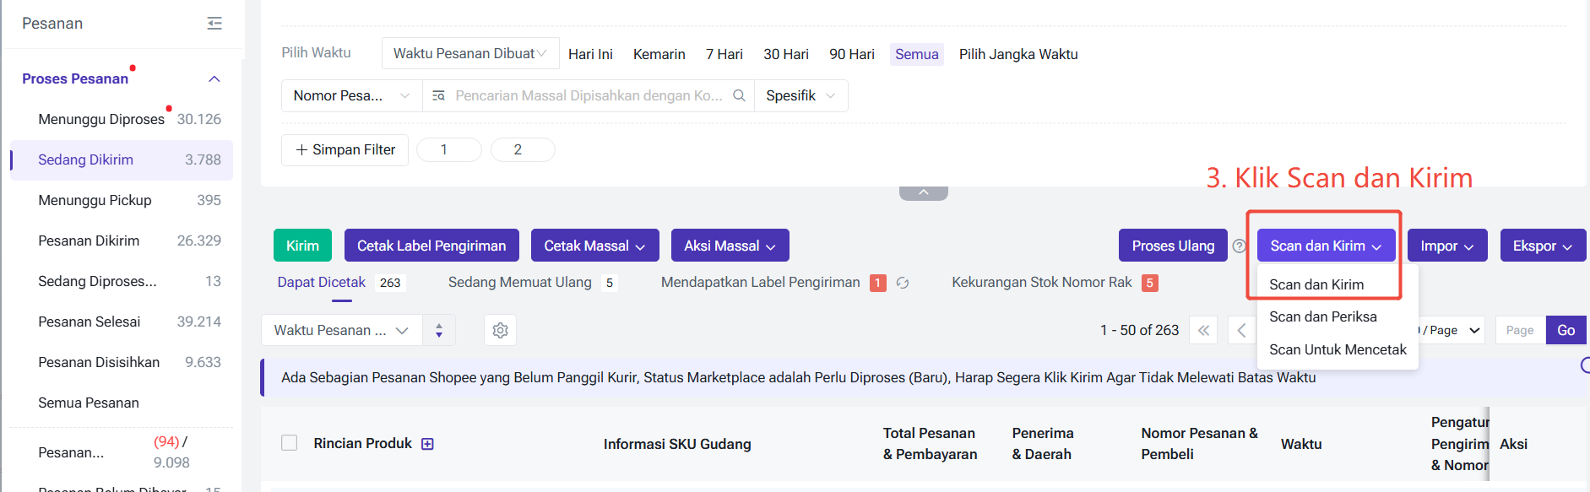
Task: Open the Impor dropdown
Action: [x=1447, y=246]
